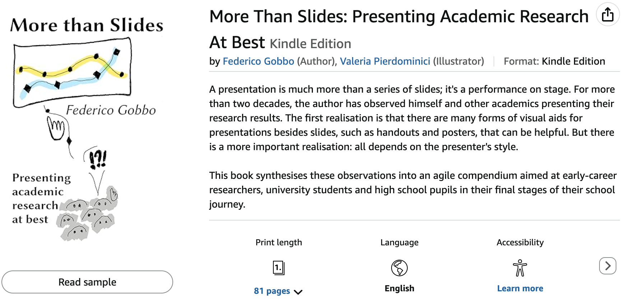
Task: Click the Accessibility person icon
Action: (x=520, y=268)
